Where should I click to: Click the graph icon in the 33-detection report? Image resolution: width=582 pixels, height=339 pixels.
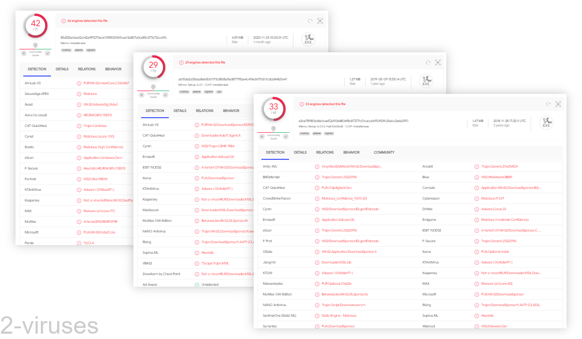pos(558,104)
